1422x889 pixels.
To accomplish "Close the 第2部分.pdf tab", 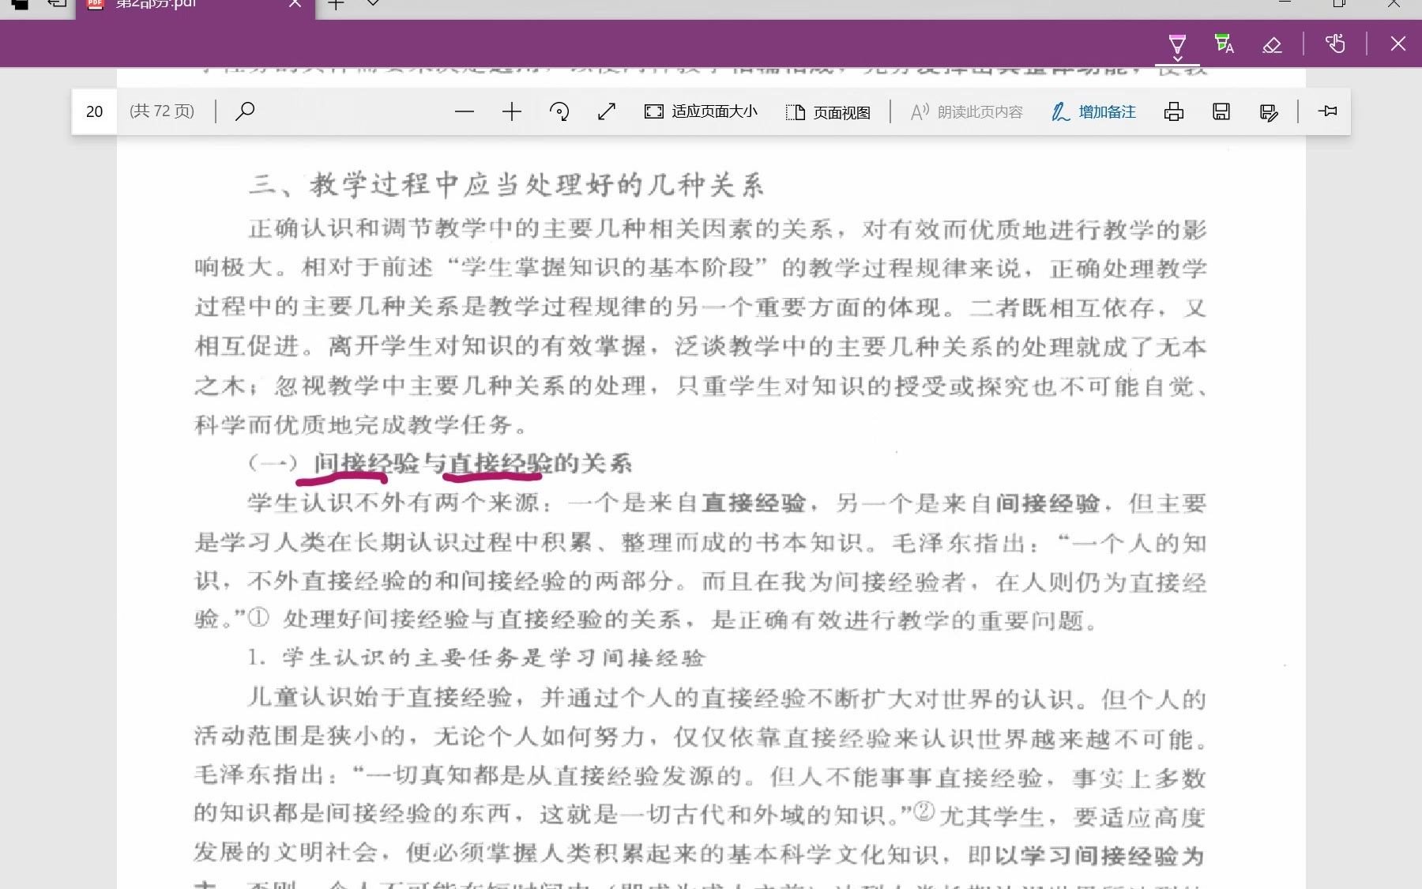I will pos(295,3).
